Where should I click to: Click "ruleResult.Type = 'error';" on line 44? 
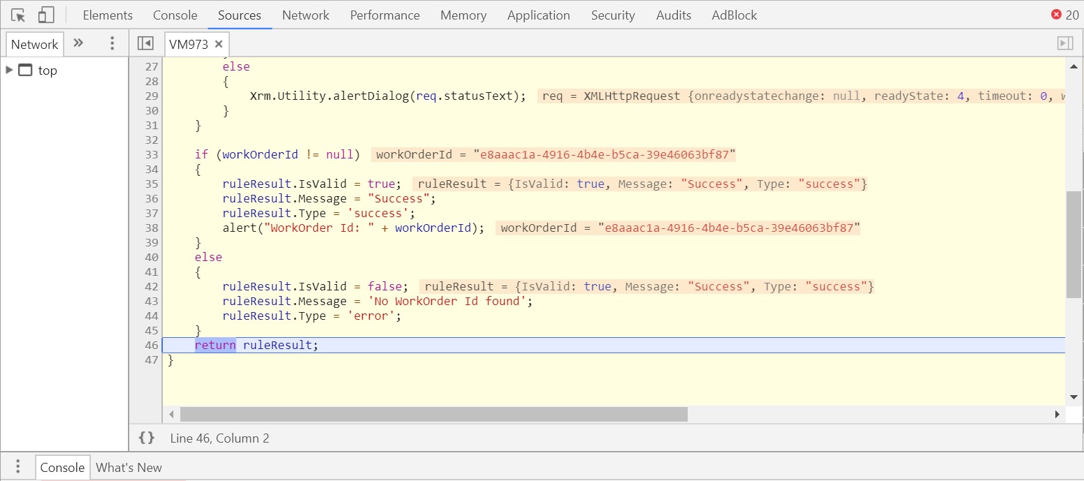[312, 316]
